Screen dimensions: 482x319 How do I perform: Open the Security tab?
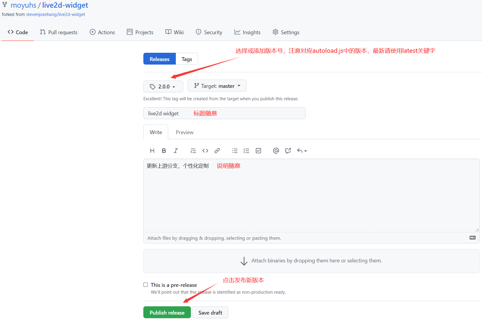(x=209, y=32)
